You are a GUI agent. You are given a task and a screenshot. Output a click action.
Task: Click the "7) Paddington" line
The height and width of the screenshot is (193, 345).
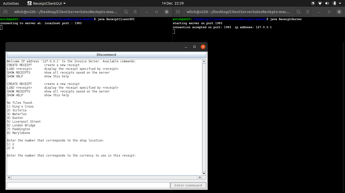(x=18, y=129)
